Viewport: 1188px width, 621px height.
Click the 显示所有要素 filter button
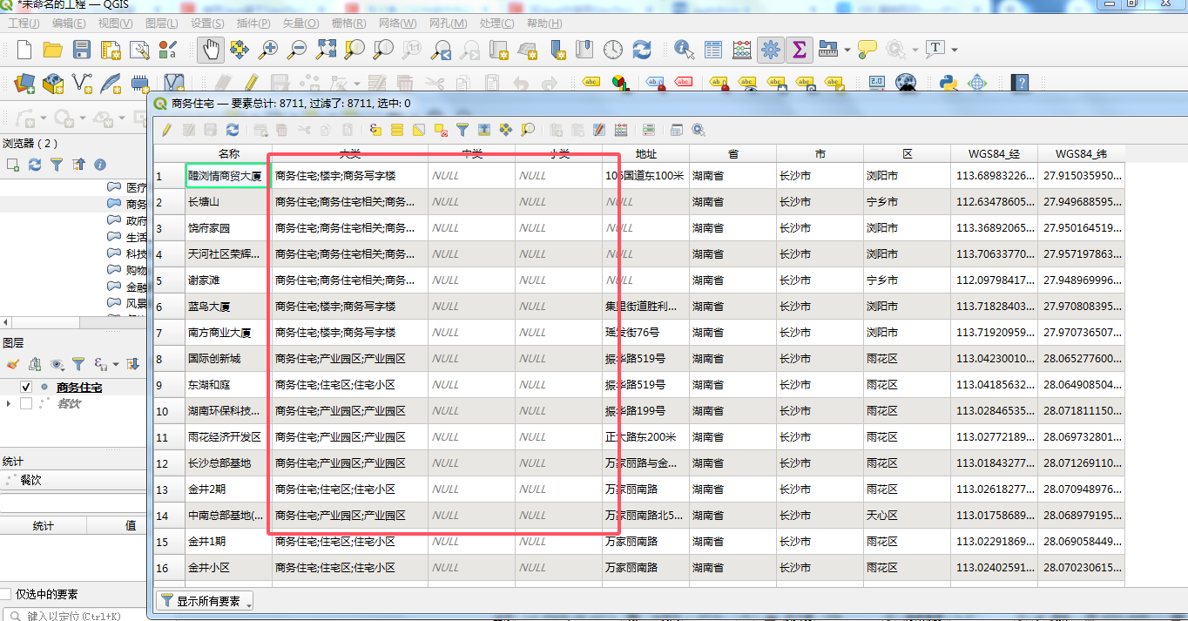click(x=205, y=601)
